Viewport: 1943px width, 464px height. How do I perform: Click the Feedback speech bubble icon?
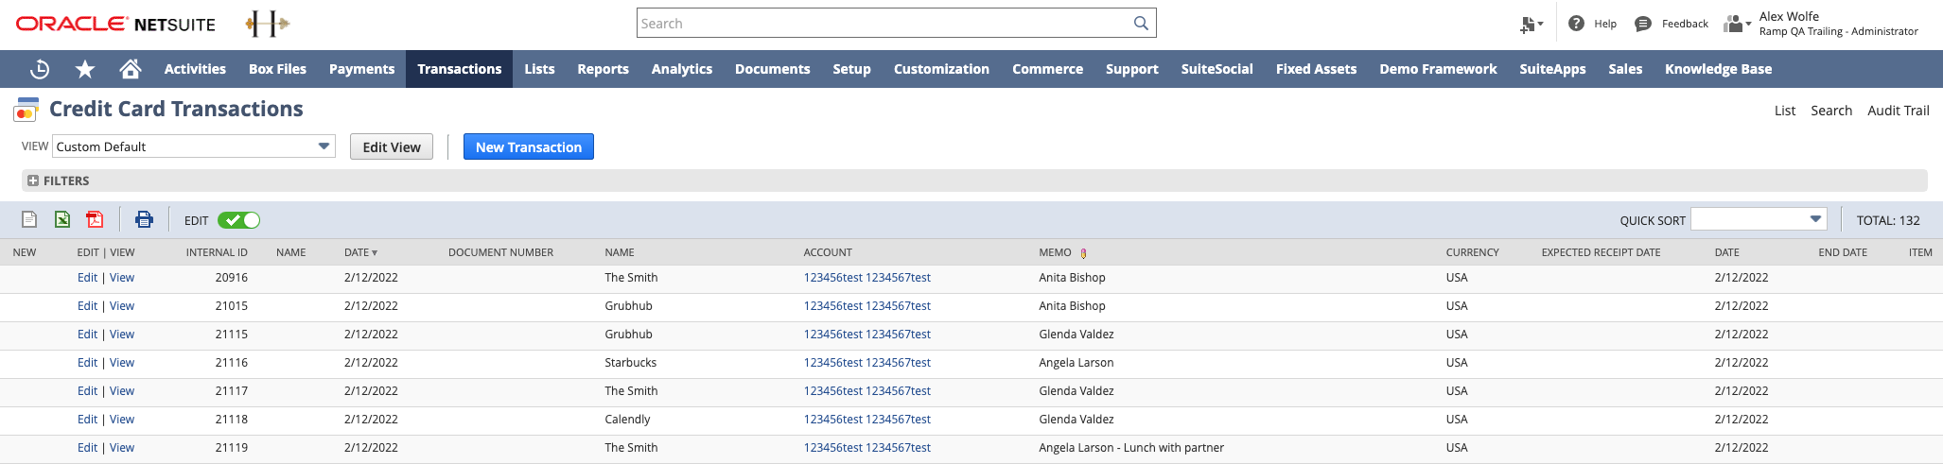pos(1644,24)
